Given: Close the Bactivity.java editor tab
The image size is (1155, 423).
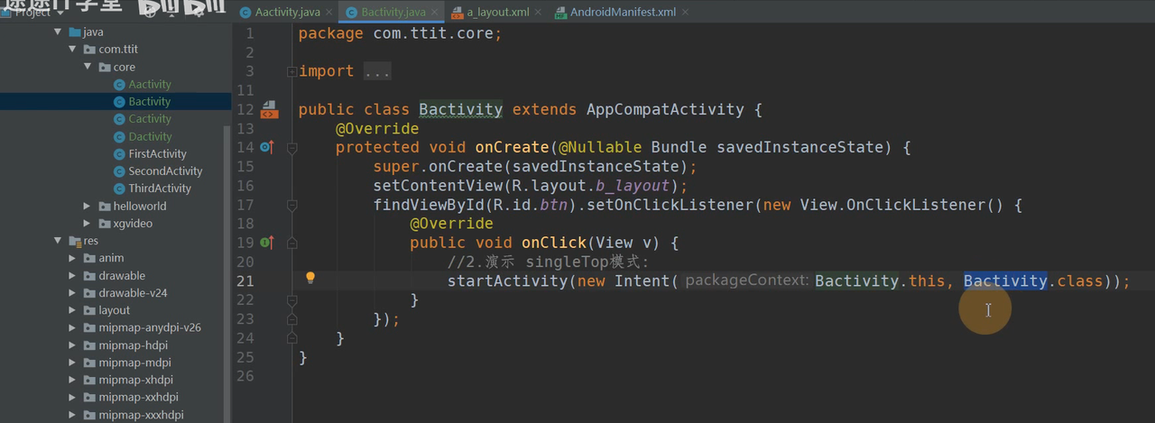Looking at the screenshot, I should [x=434, y=13].
